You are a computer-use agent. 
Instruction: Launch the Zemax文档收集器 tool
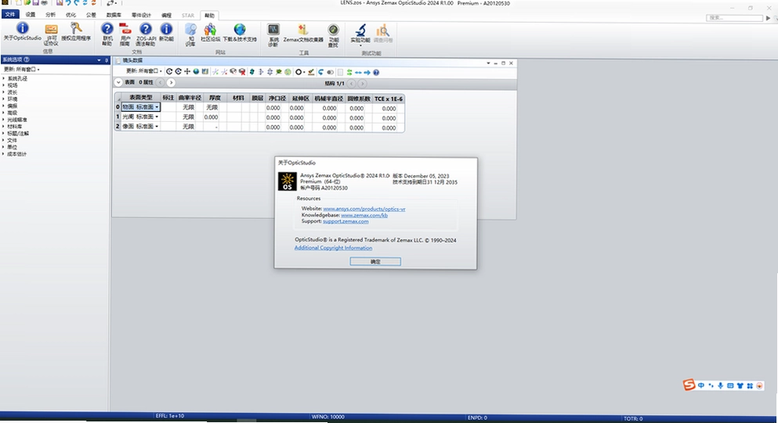(x=303, y=32)
